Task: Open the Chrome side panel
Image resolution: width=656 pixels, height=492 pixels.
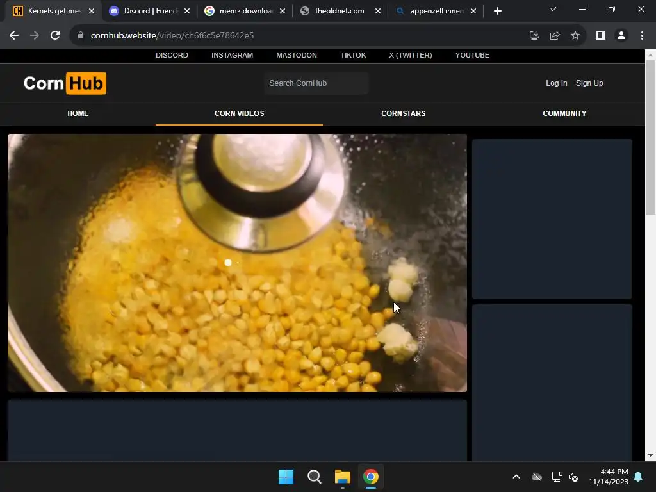Action: 601,36
